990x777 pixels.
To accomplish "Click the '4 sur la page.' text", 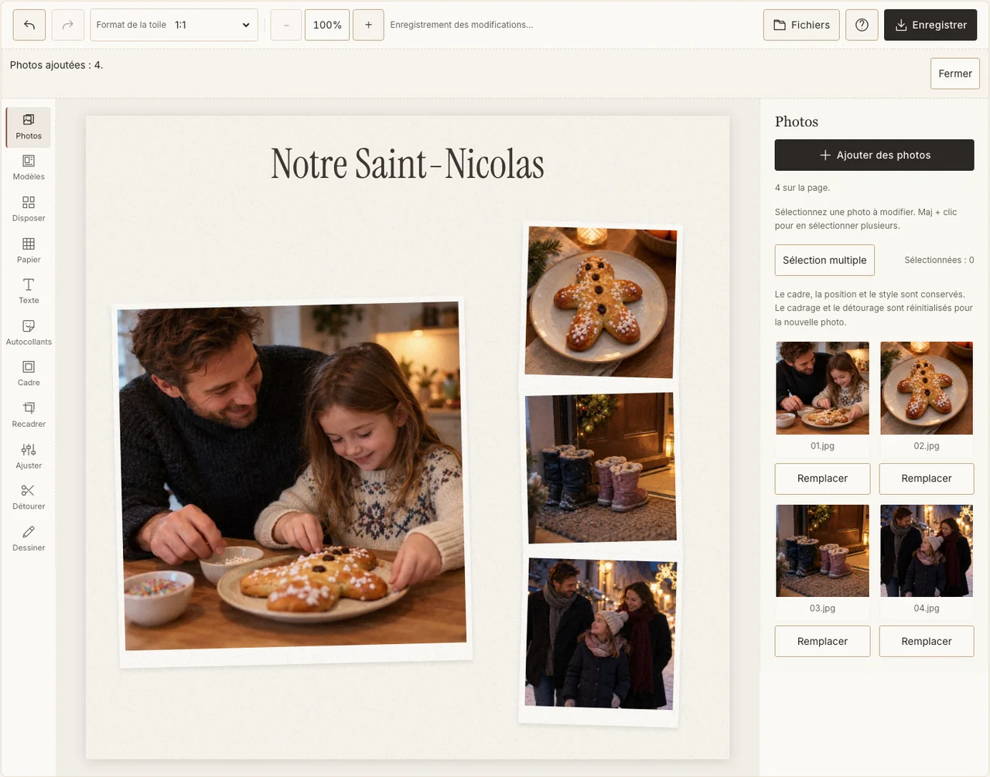I will click(x=802, y=188).
